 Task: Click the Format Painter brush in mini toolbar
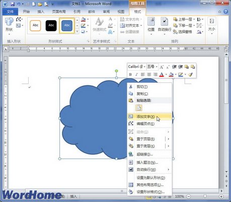coord(190,74)
